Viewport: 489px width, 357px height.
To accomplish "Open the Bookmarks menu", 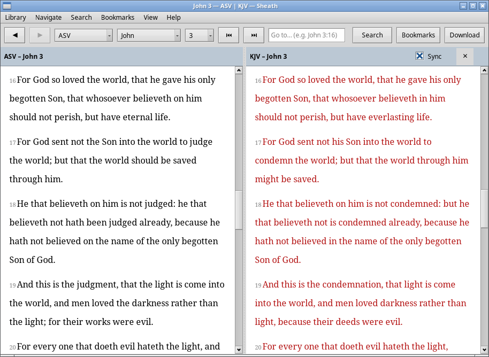I will [x=118, y=18].
